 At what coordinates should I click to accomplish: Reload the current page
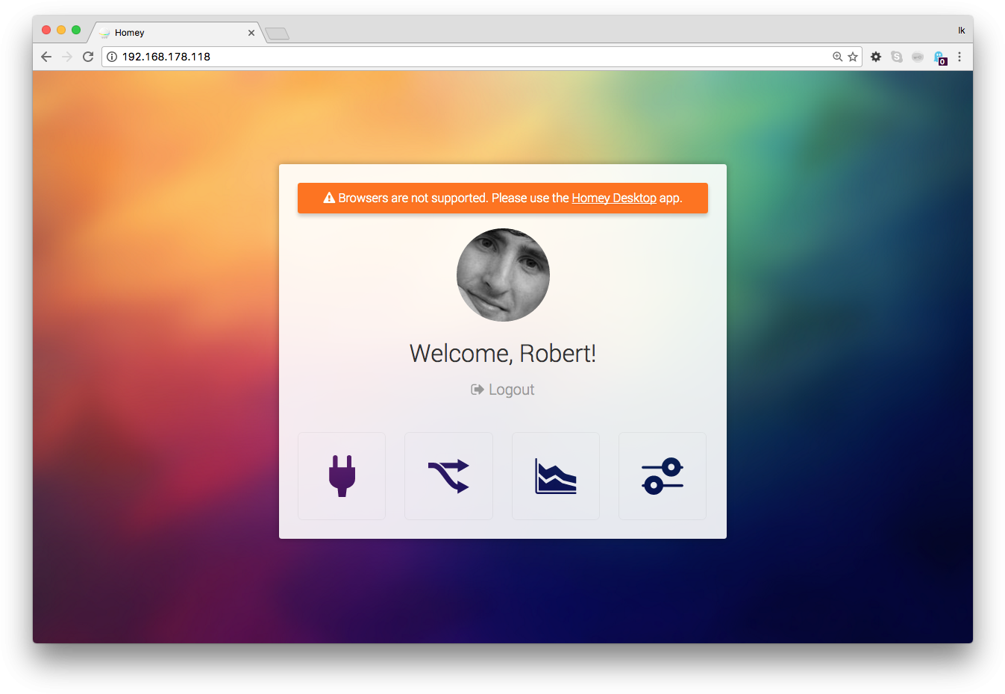(x=88, y=57)
